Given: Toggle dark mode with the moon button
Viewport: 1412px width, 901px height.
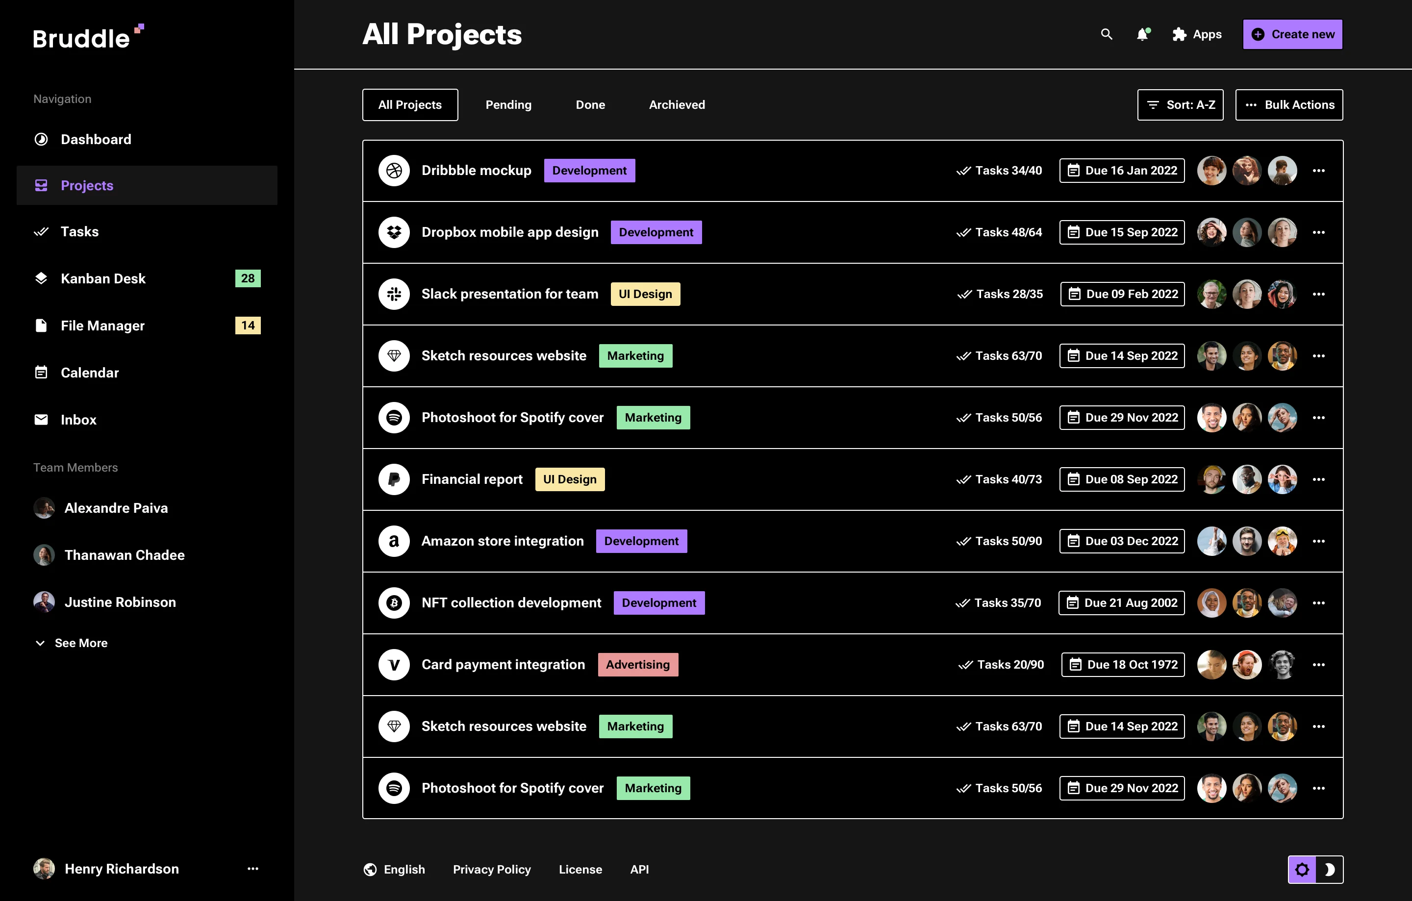Looking at the screenshot, I should tap(1330, 870).
